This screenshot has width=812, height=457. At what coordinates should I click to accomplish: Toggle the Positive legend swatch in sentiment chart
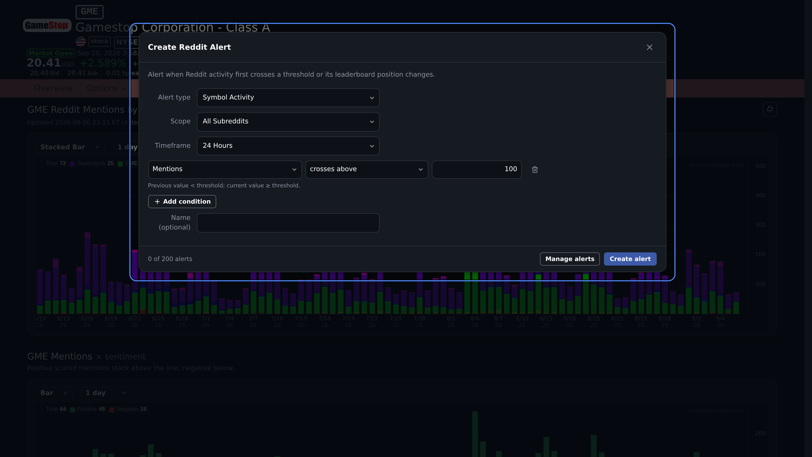coord(73,409)
